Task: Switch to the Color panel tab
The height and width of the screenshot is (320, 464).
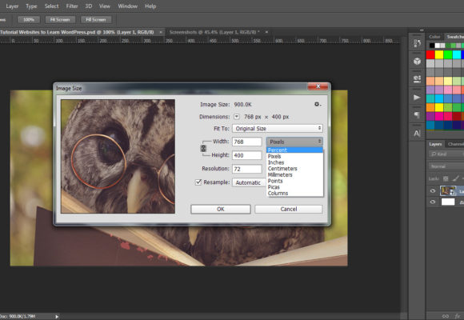Action: (x=434, y=37)
